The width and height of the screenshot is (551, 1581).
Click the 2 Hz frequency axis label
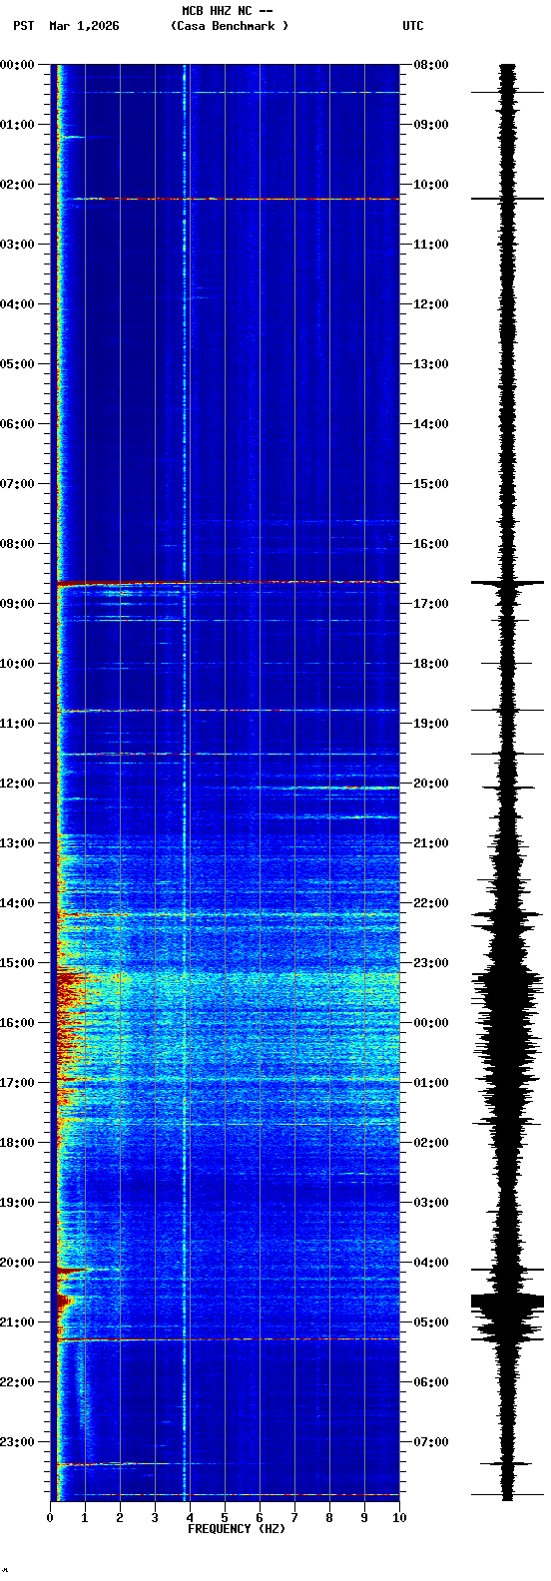tap(120, 1518)
